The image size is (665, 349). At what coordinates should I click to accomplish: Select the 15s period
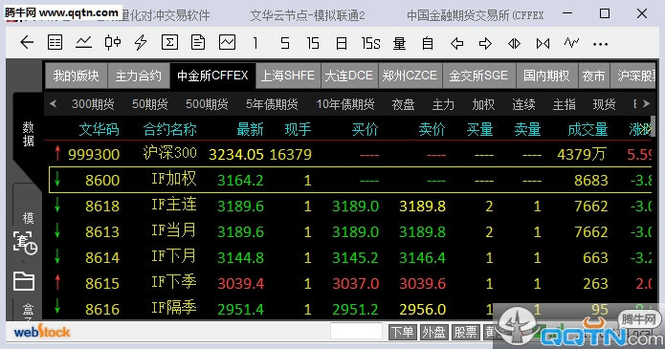(x=370, y=43)
